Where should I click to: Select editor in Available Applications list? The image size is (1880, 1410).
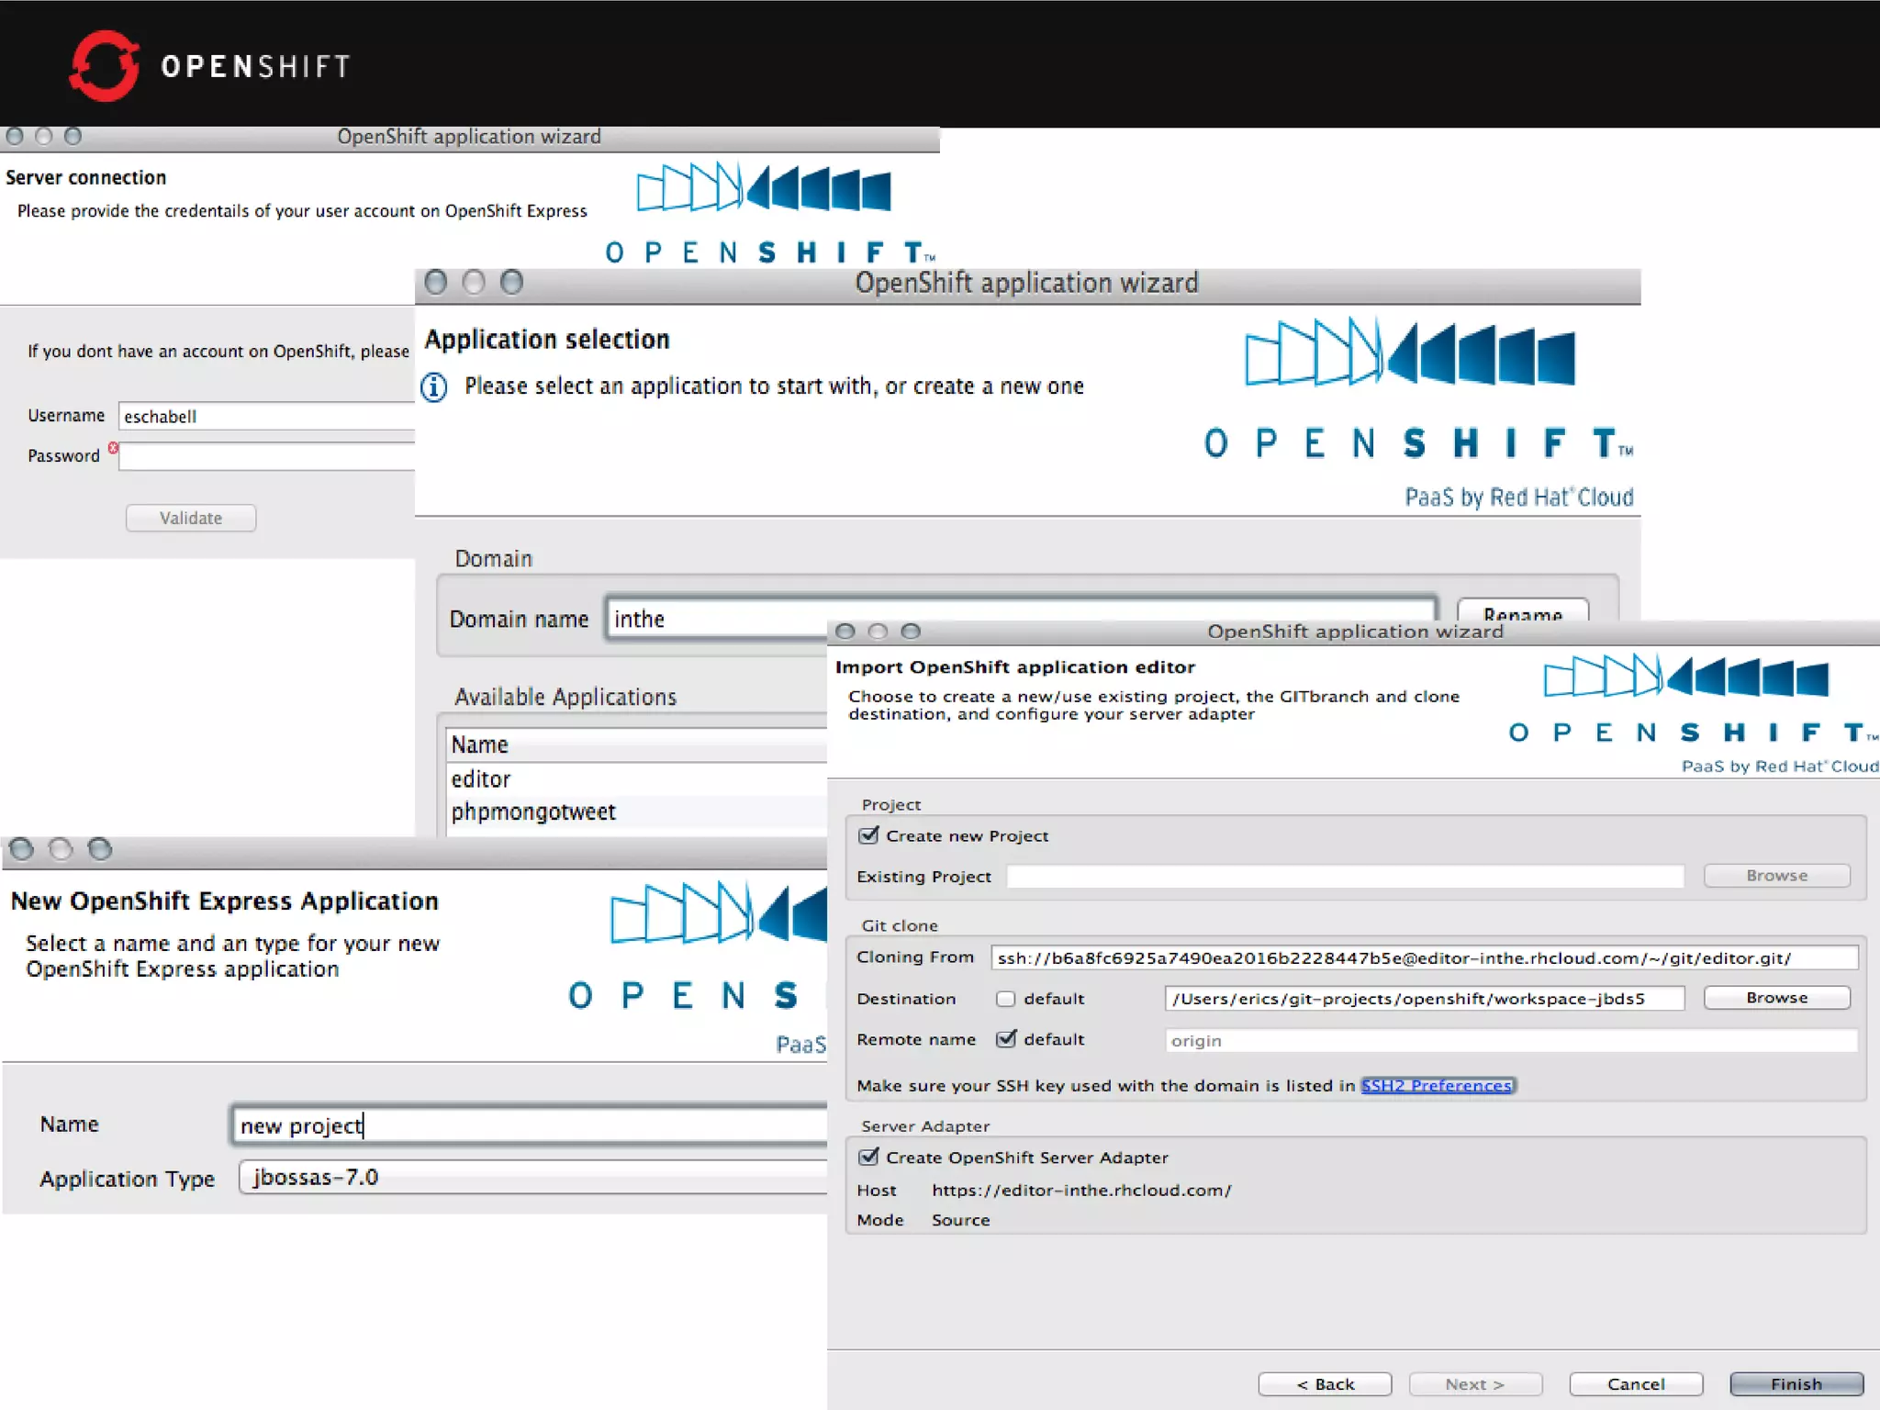(481, 779)
